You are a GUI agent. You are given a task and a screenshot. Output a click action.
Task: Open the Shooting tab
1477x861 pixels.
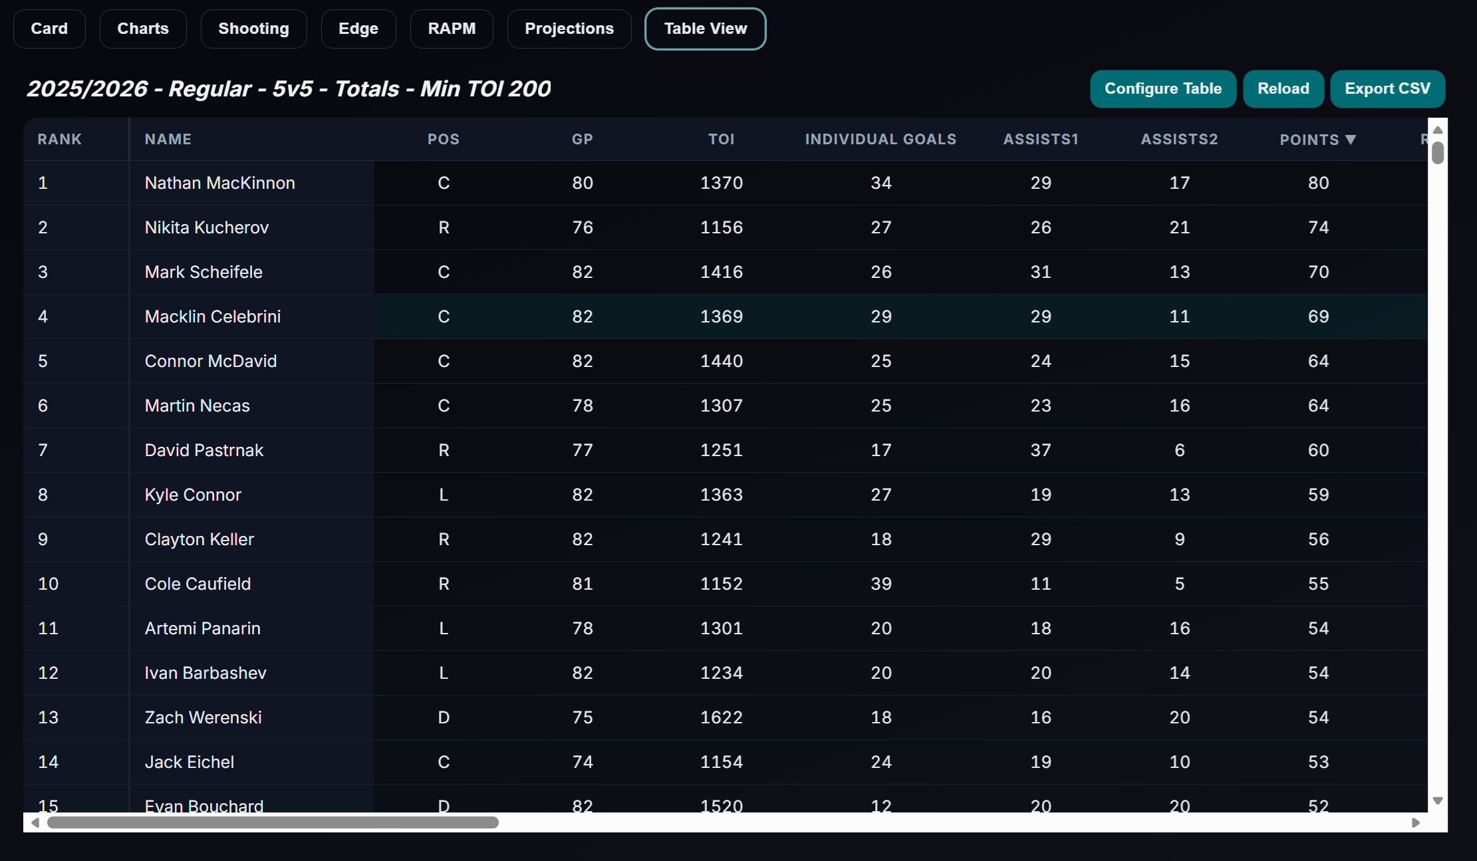click(x=253, y=29)
